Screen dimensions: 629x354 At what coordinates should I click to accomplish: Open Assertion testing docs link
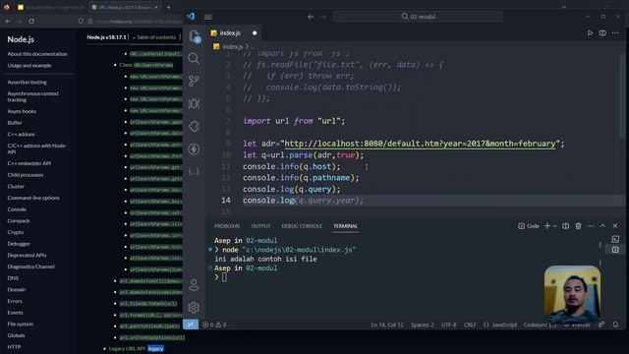[27, 83]
